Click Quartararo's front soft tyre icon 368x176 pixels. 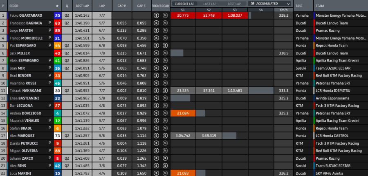156,15
